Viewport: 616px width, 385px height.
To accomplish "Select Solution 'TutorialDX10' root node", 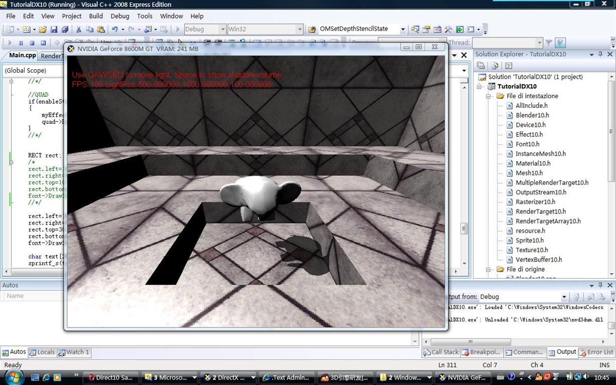I will pos(535,77).
